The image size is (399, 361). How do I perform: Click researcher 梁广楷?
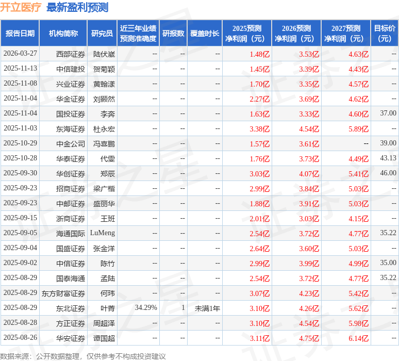(104, 189)
